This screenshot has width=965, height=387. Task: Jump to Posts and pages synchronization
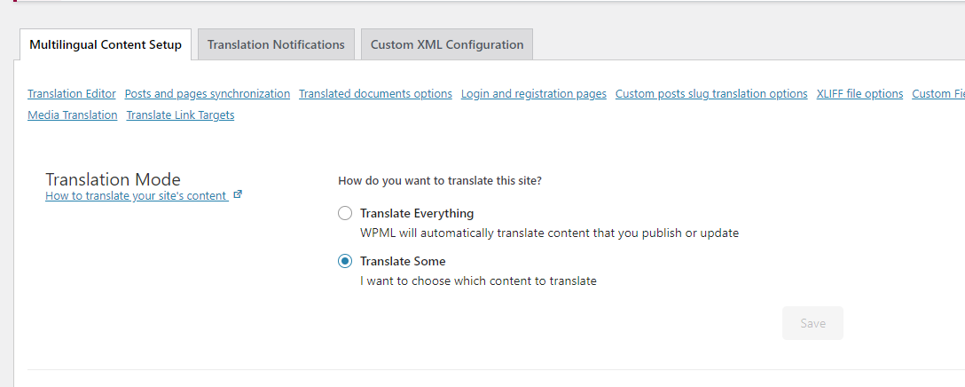[x=208, y=94]
